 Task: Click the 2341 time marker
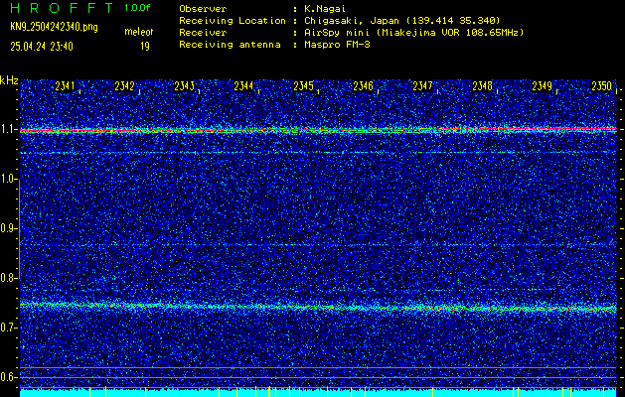pyautogui.click(x=65, y=86)
